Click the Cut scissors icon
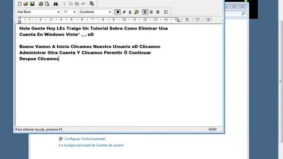The image size is (283, 159). tap(64, 4)
